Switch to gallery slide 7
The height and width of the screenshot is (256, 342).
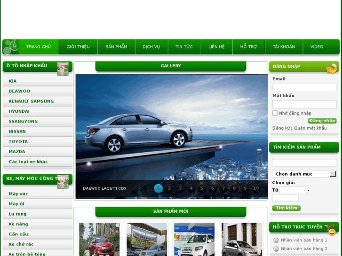pyautogui.click(x=223, y=188)
